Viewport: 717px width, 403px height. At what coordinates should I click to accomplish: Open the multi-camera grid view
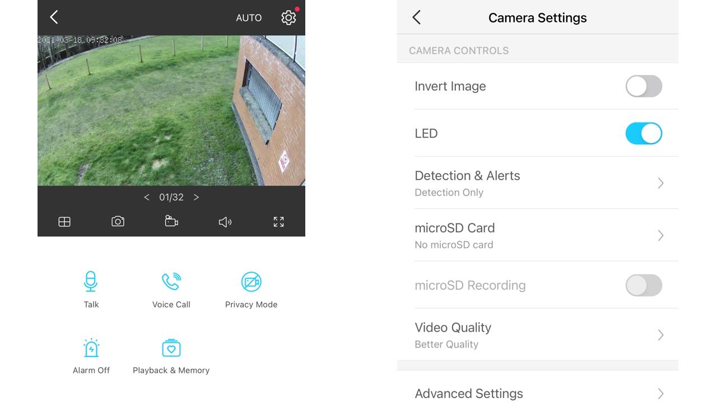pyautogui.click(x=64, y=221)
